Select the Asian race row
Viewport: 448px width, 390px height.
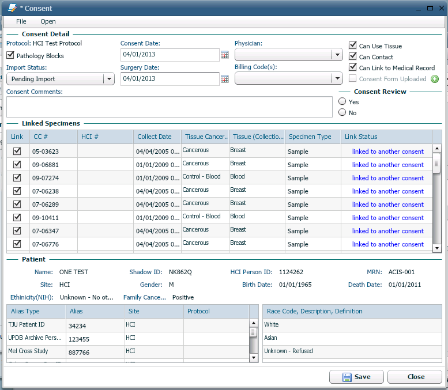352,338
